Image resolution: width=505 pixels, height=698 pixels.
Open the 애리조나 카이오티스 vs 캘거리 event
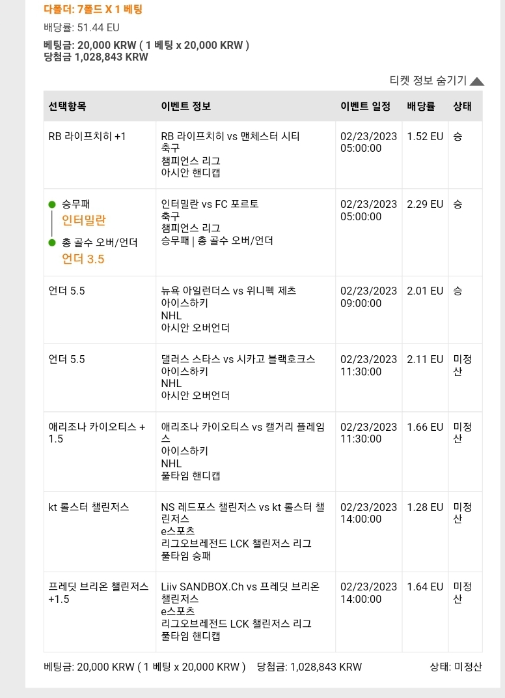243,433
